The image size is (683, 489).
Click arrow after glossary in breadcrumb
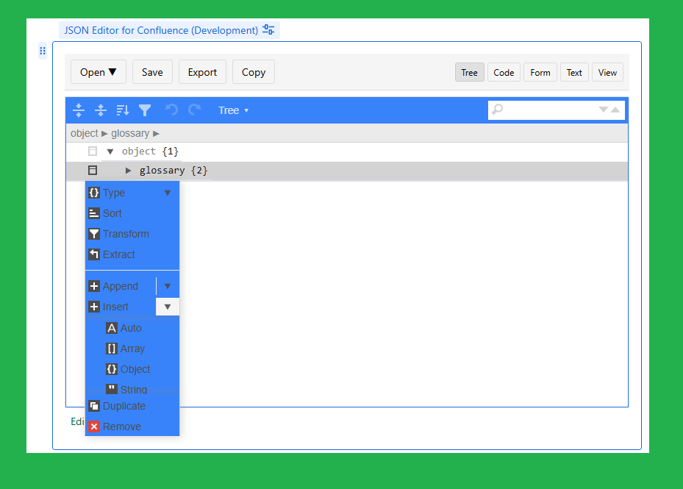tap(156, 133)
